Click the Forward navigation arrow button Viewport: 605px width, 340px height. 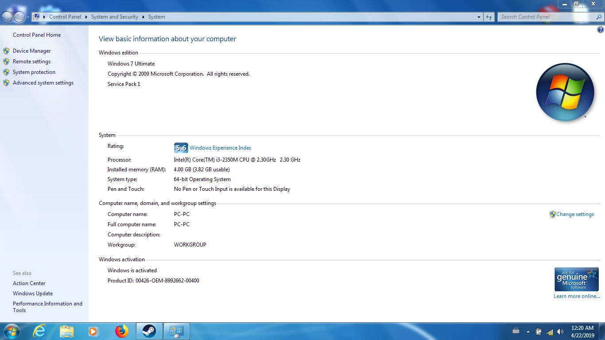click(x=19, y=17)
